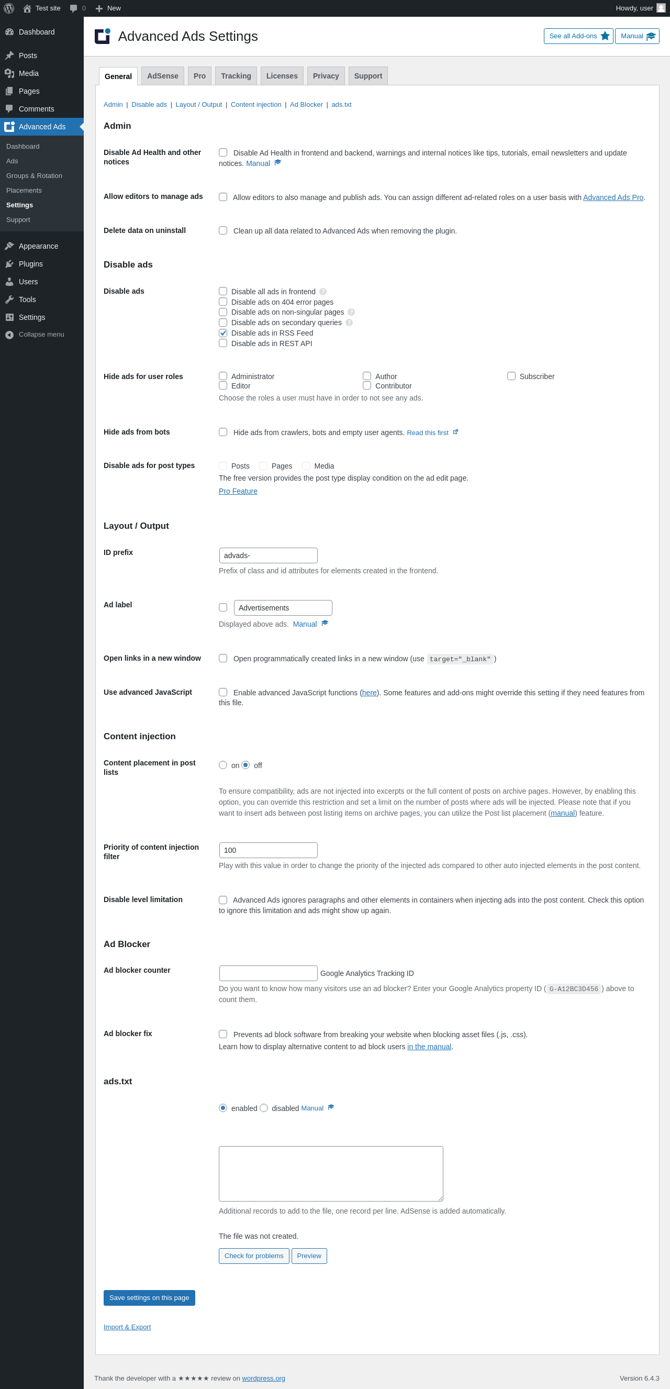Switch to the AdSense tab
This screenshot has height=1389, width=670.
[162, 76]
